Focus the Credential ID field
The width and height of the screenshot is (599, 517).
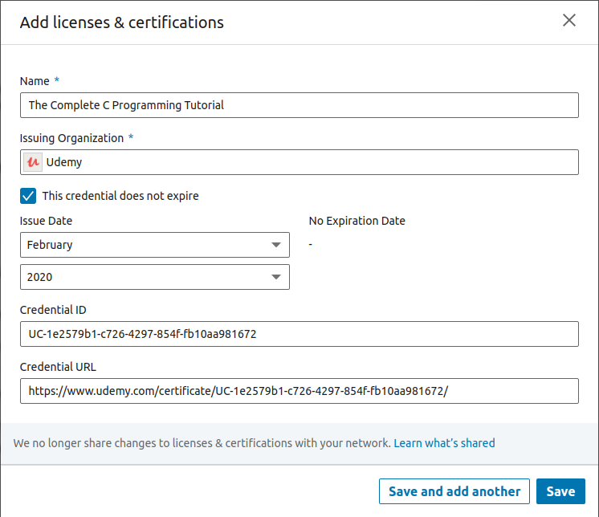299,334
